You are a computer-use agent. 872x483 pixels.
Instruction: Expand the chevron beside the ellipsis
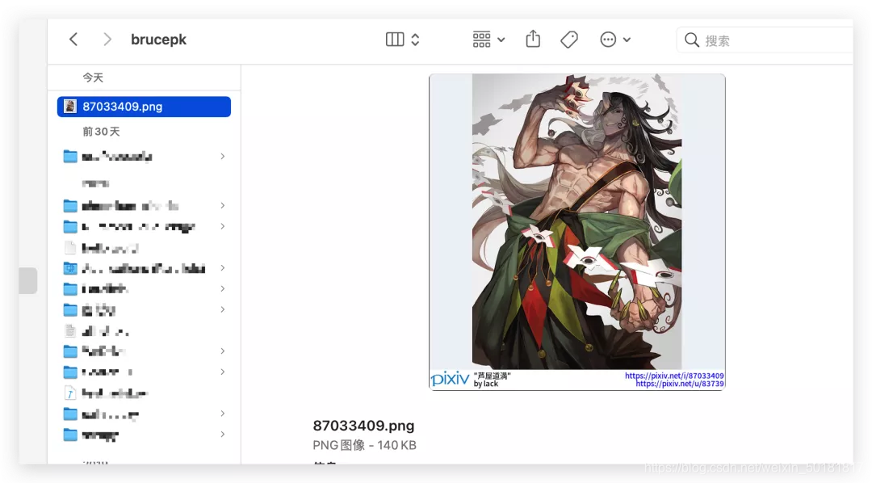point(627,40)
